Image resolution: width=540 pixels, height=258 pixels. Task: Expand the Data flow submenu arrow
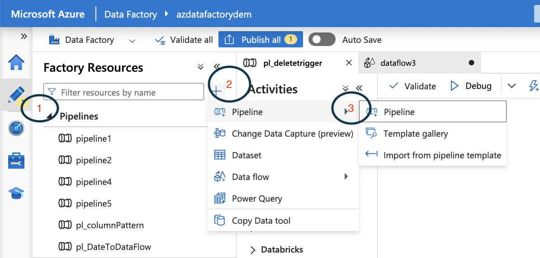[x=346, y=176]
